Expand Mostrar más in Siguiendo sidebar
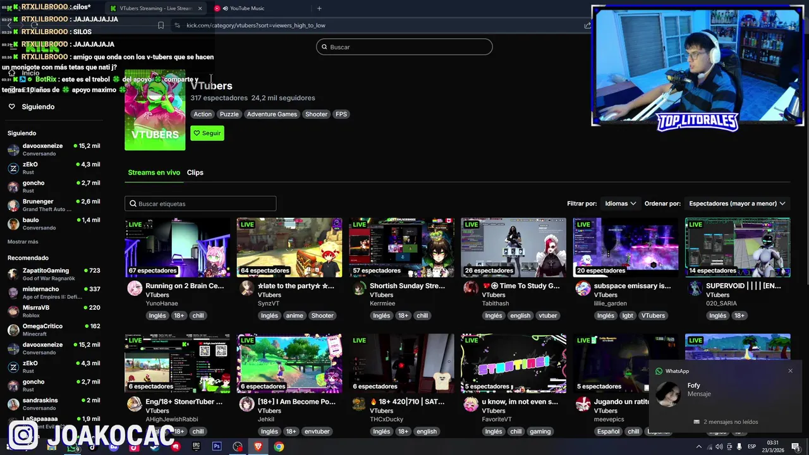This screenshot has height=455, width=809. click(23, 241)
